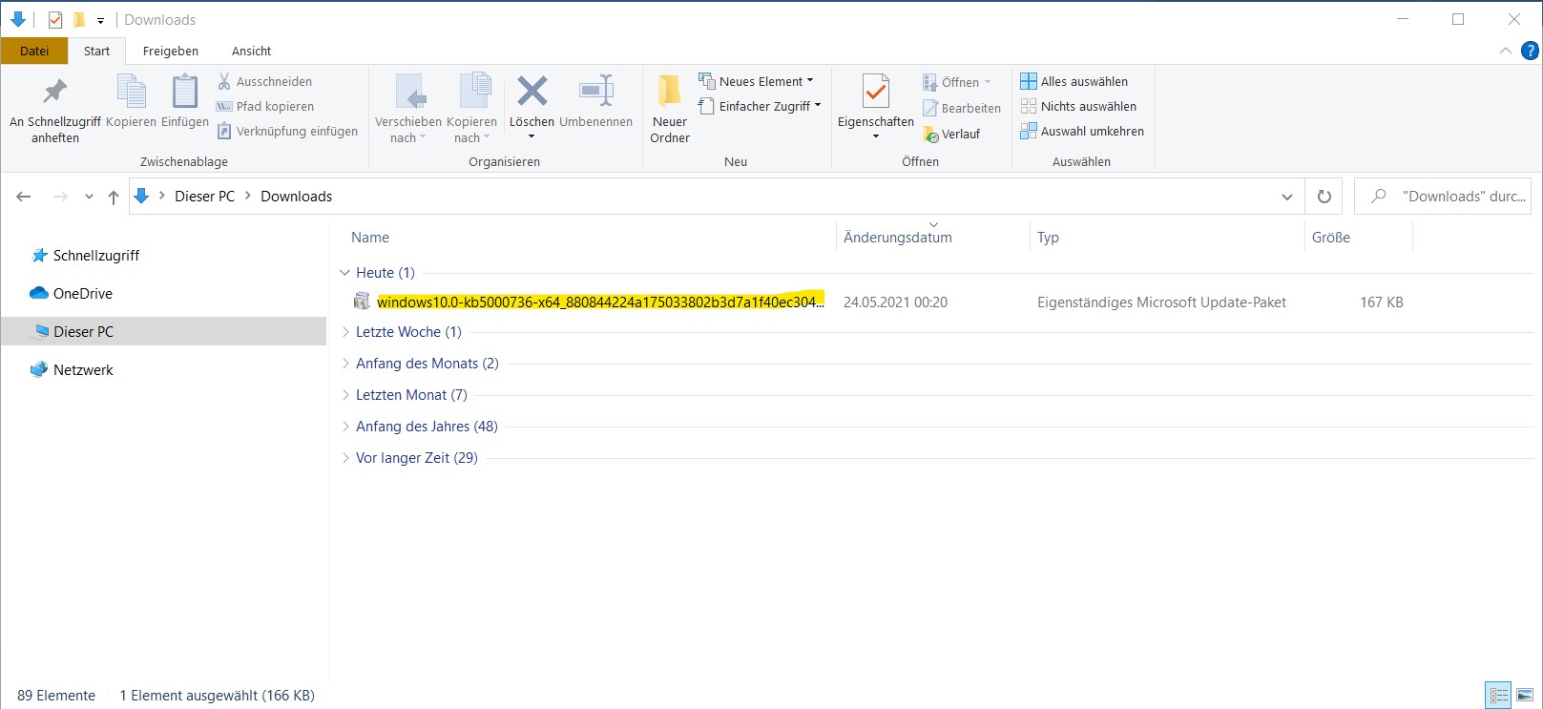
Task: Collapse the Heute (1) group
Action: [x=344, y=272]
